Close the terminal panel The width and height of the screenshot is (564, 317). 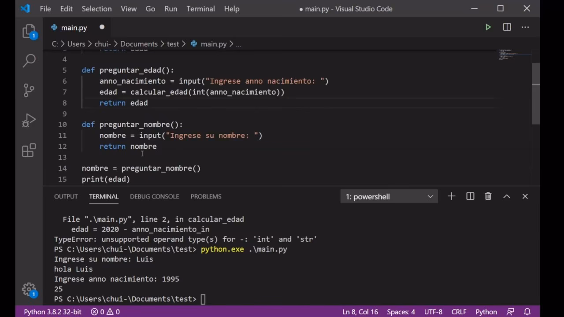click(x=525, y=196)
